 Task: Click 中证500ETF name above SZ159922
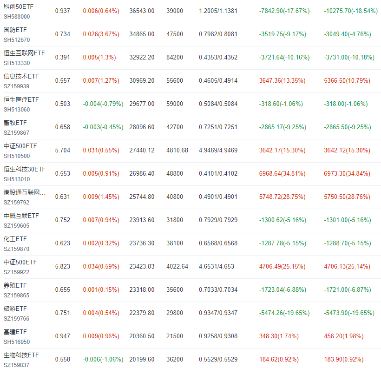coord(20,262)
